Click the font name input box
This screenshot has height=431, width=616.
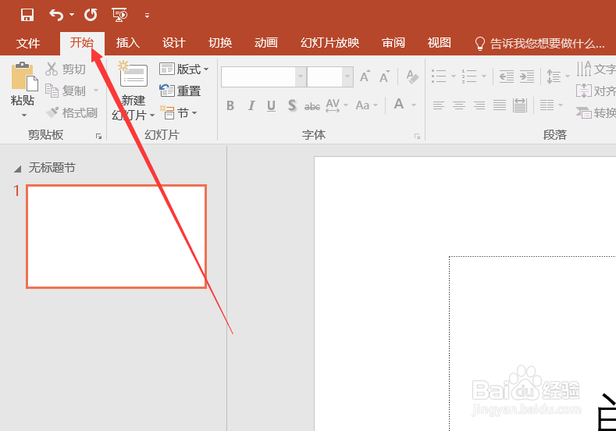258,77
